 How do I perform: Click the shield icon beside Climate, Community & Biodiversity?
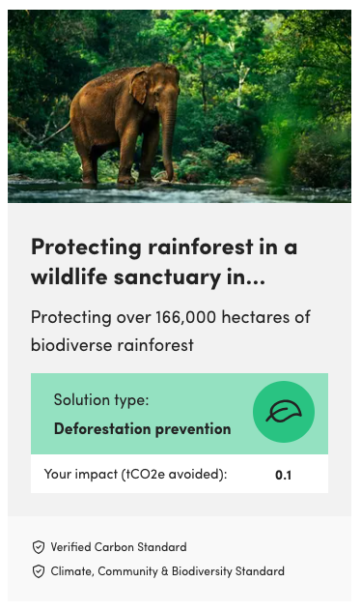[38, 571]
